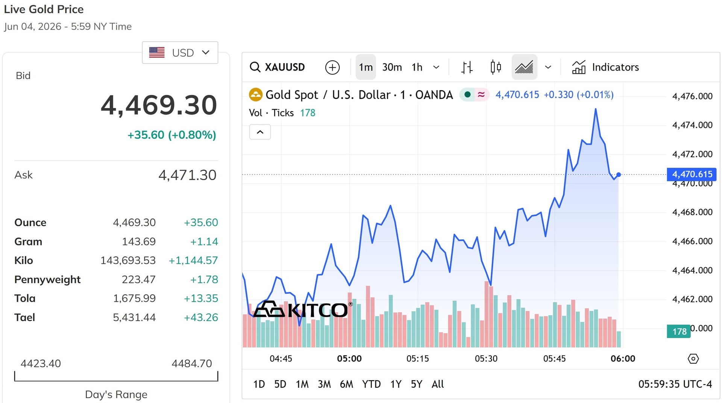This screenshot has height=403, width=722.
Task: Toggle the green market status dot
Action: pyautogui.click(x=467, y=95)
